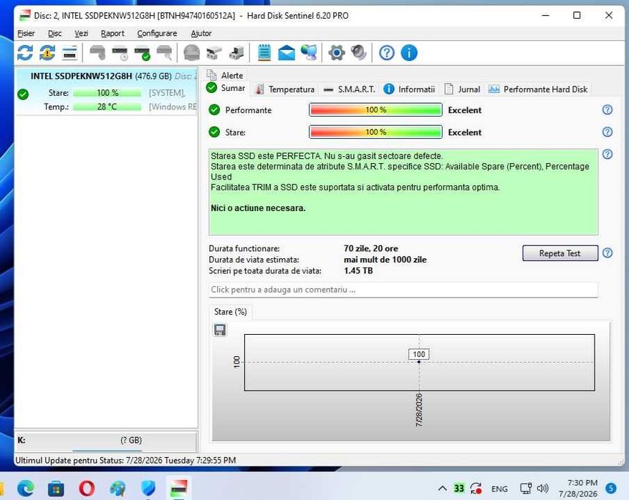
Task: Click the envelope email report icon
Action: 287,53
